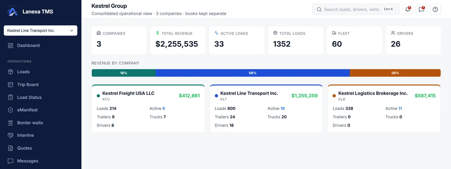Viewport: 451px width, 169px height.
Task: Click the Companies 3 stat value
Action: (99, 44)
